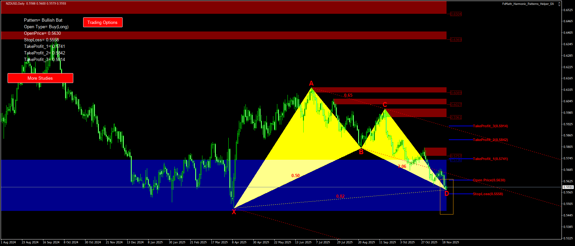Select the red A pattern point marker
The image size is (575, 246).
pyautogui.click(x=311, y=83)
